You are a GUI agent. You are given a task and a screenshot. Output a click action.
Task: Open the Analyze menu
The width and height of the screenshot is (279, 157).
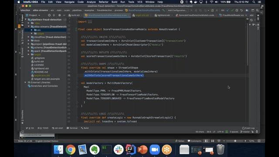(x=91, y=2)
